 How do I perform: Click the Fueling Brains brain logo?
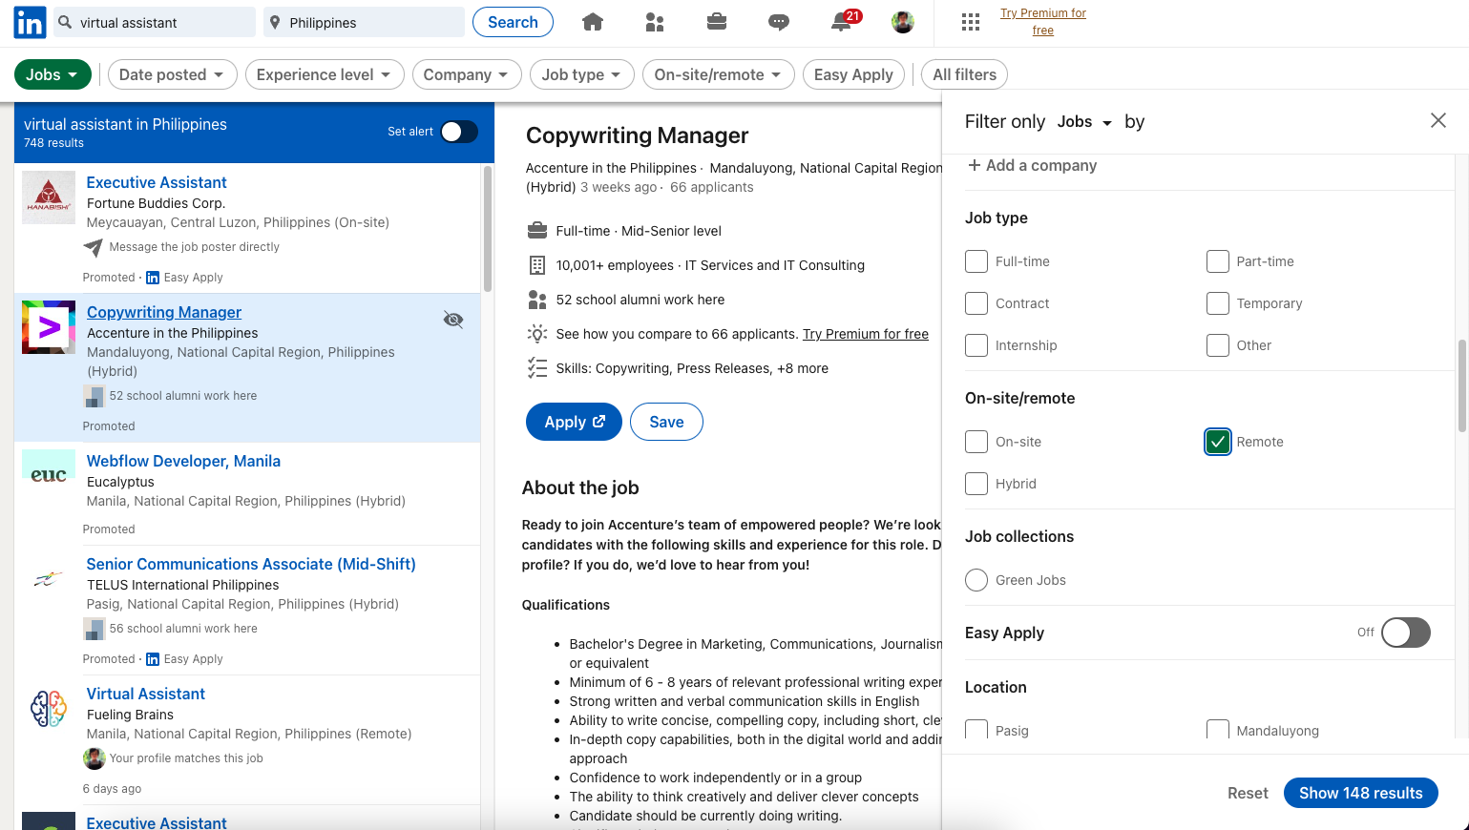49,709
